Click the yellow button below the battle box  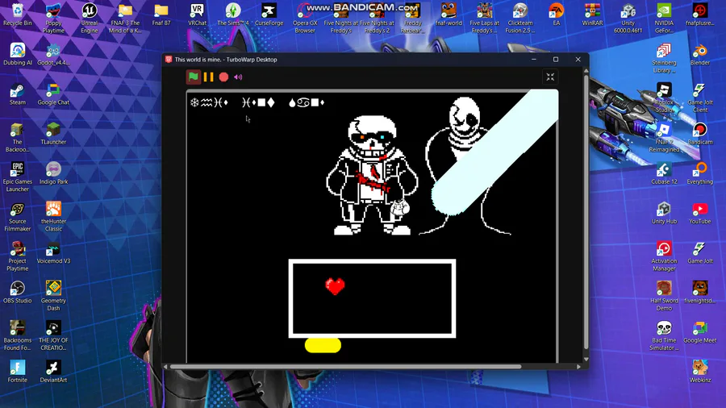point(323,346)
